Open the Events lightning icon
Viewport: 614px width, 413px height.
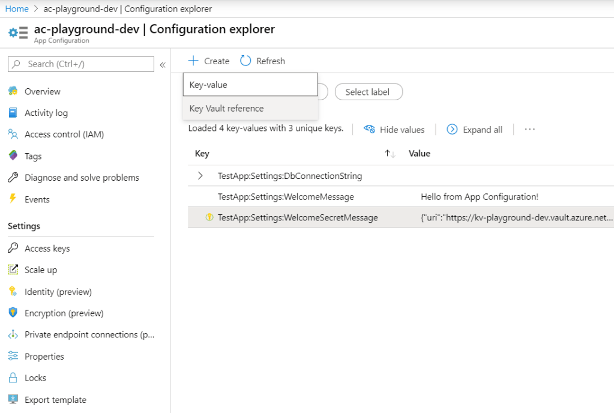click(13, 199)
